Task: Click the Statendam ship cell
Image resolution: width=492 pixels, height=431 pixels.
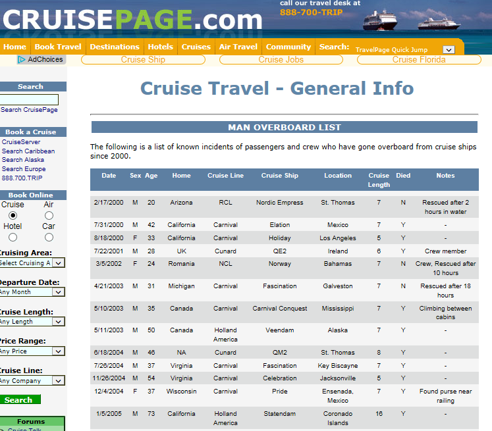Action: (279, 414)
